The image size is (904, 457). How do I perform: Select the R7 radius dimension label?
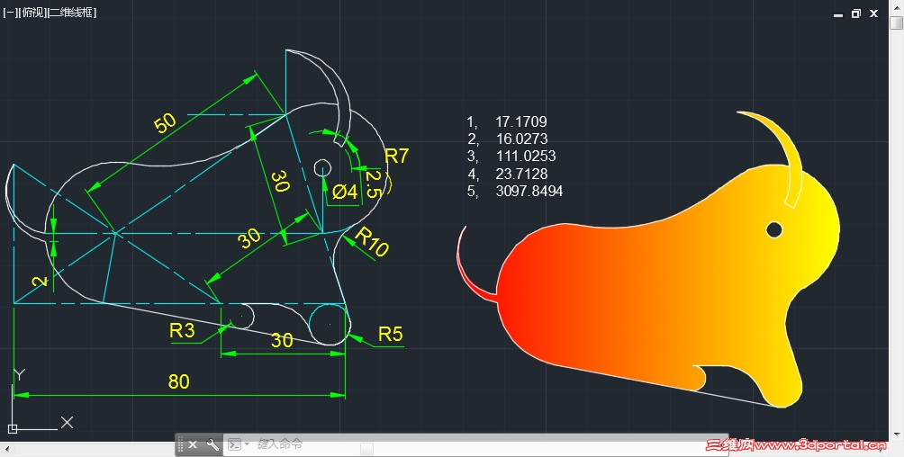pyautogui.click(x=397, y=157)
